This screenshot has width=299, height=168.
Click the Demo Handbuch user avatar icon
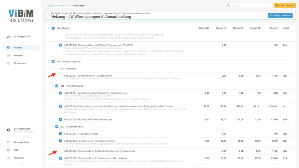[x=8, y=130]
